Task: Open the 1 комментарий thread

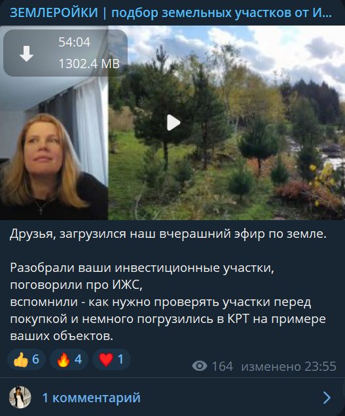Action: click(x=91, y=398)
